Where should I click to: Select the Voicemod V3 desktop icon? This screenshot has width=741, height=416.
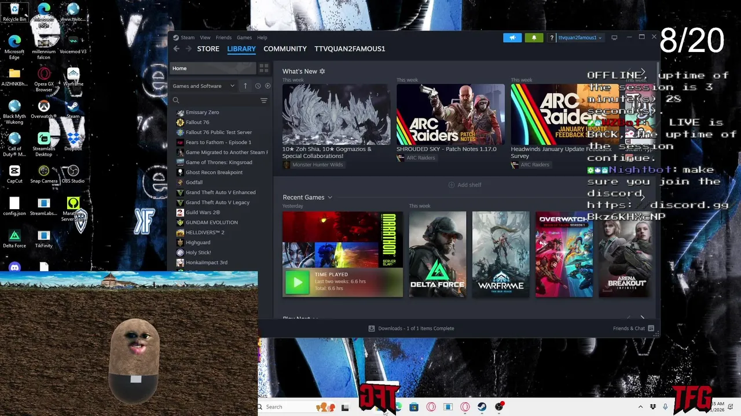(73, 44)
